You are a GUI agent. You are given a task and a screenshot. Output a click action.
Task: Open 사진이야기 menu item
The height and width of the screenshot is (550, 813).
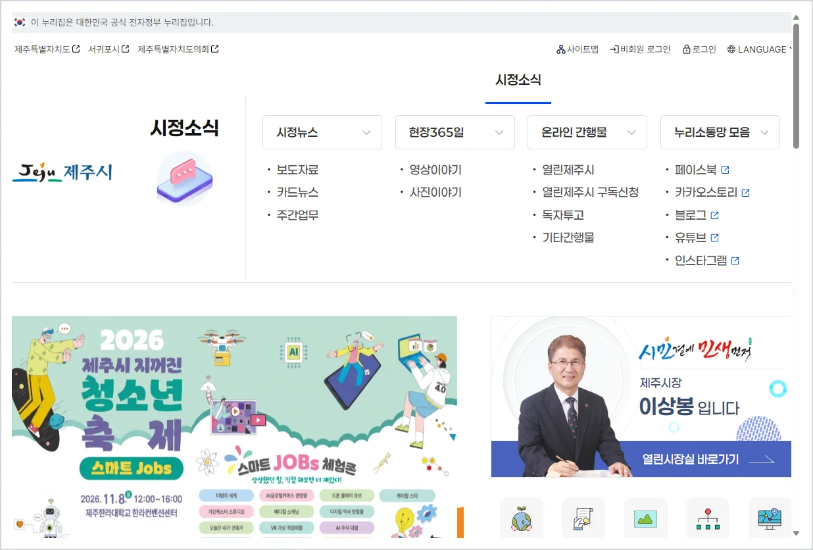pos(435,192)
